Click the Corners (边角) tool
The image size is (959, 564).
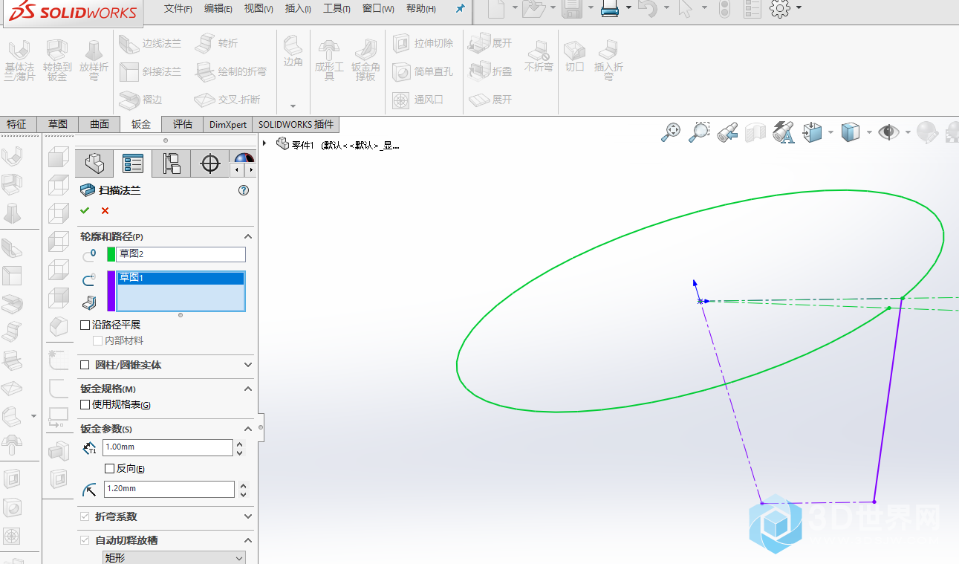[x=293, y=52]
